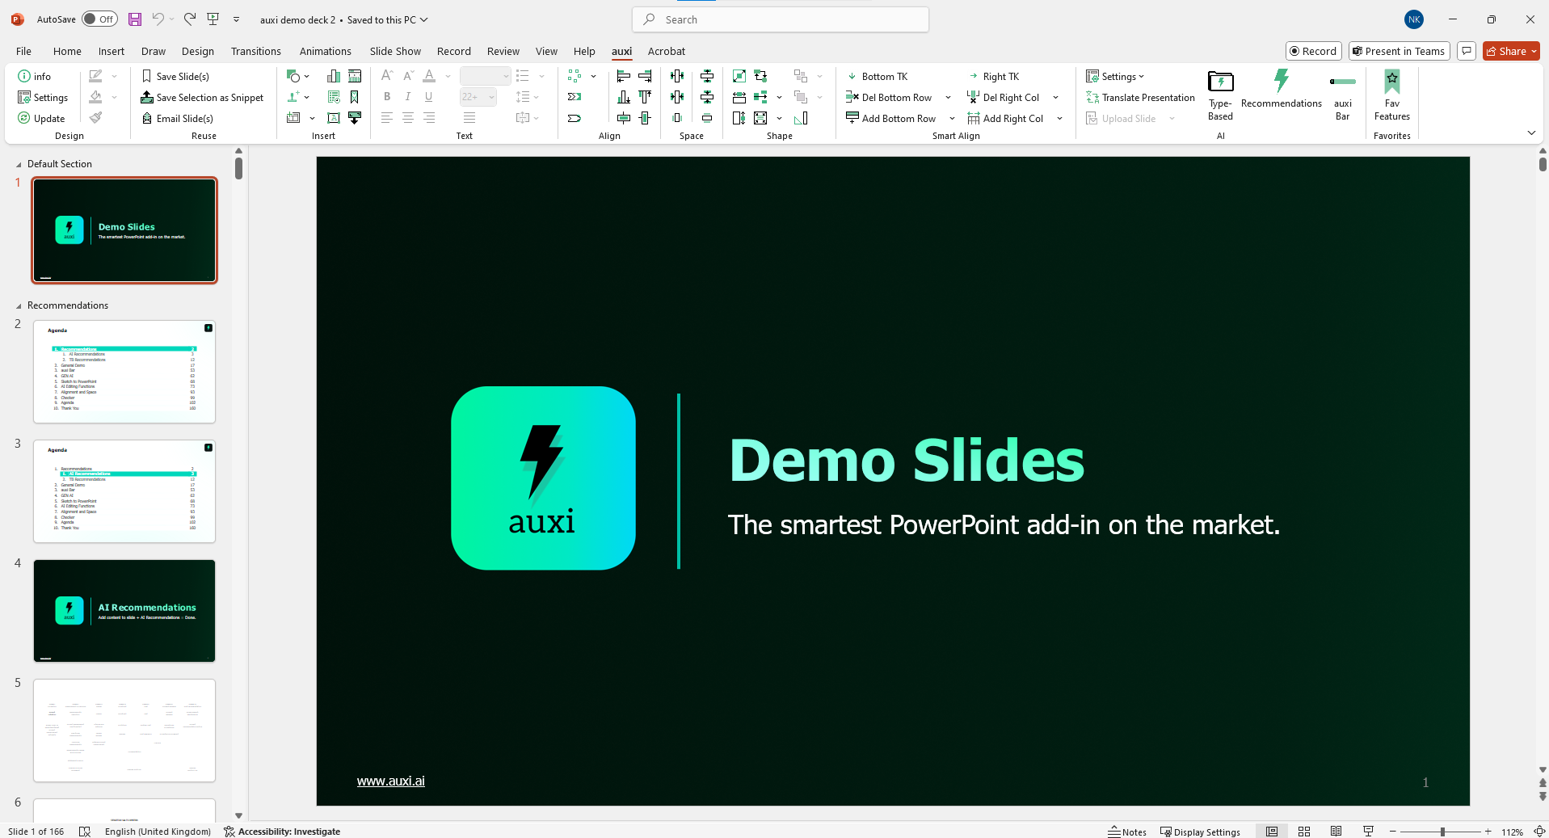
Task: Switch to Slide Sorter view
Action: [x=1304, y=832]
